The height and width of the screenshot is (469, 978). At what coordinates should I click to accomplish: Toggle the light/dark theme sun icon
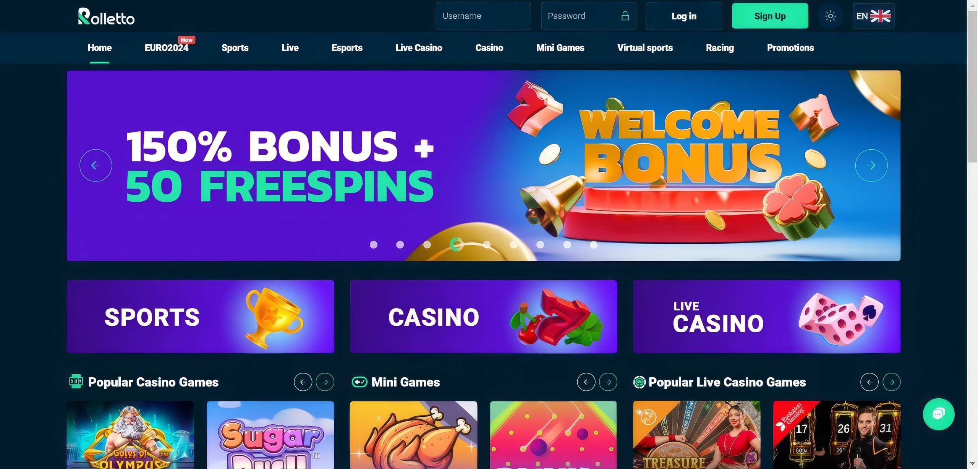point(830,16)
